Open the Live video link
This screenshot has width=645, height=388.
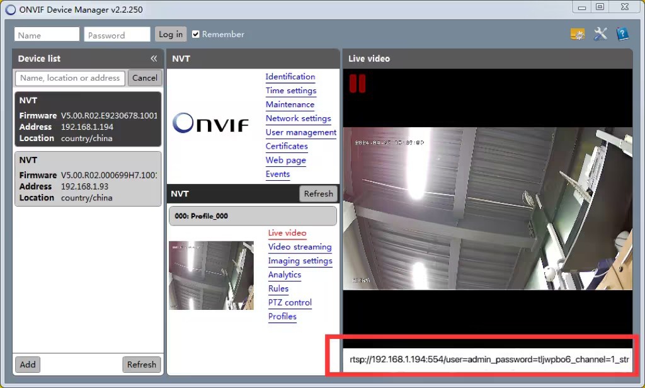287,233
